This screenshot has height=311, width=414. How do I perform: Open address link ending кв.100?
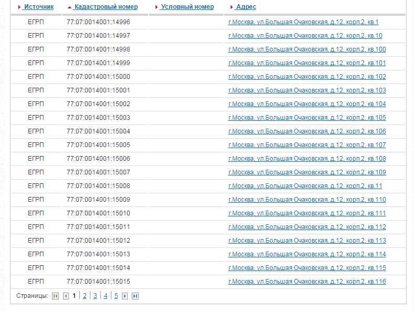(307, 49)
